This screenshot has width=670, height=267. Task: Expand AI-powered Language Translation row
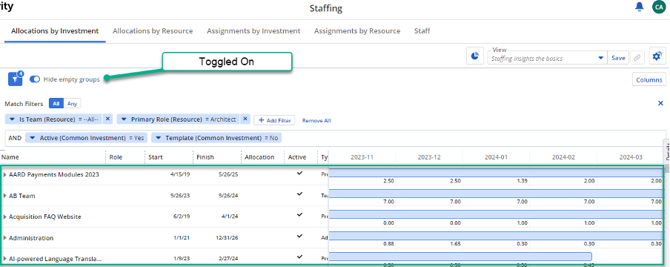[x=5, y=259]
